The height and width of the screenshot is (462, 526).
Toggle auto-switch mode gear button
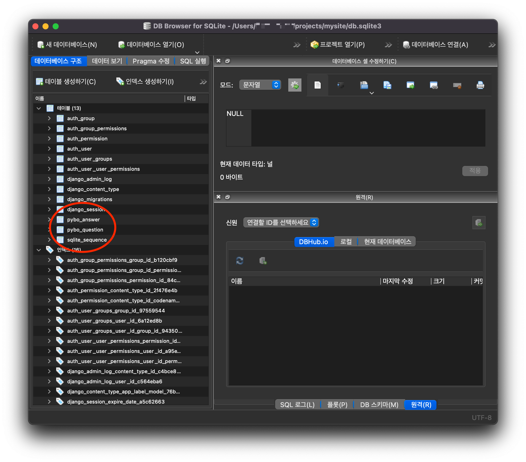point(294,85)
